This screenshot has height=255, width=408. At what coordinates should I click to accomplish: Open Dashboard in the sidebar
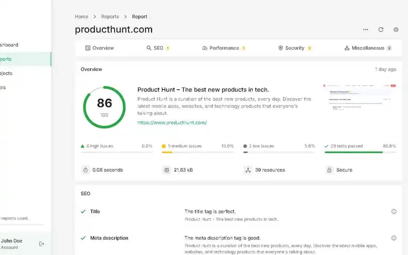[25, 45]
